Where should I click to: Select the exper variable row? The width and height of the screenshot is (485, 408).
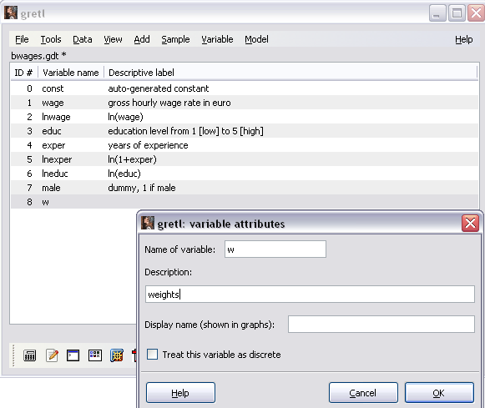tap(245, 145)
